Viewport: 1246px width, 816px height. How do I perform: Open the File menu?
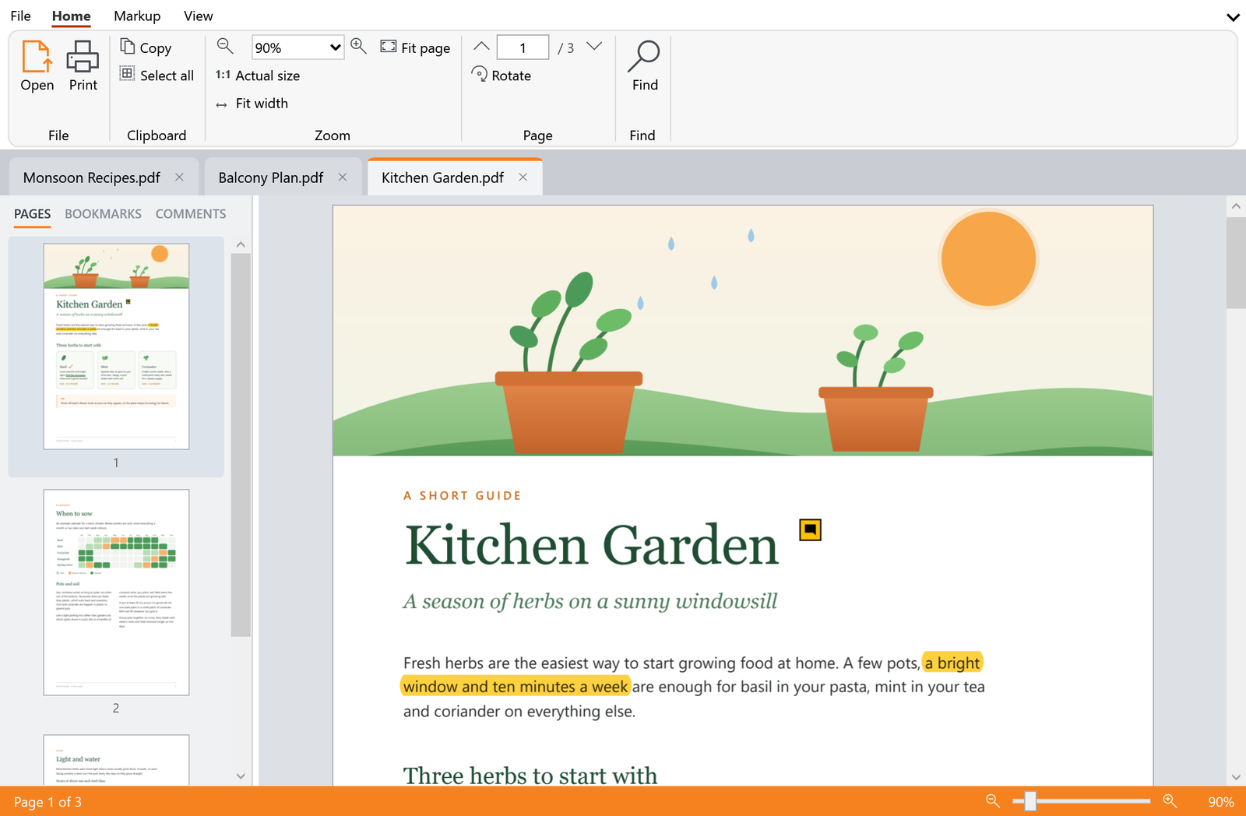pos(21,16)
